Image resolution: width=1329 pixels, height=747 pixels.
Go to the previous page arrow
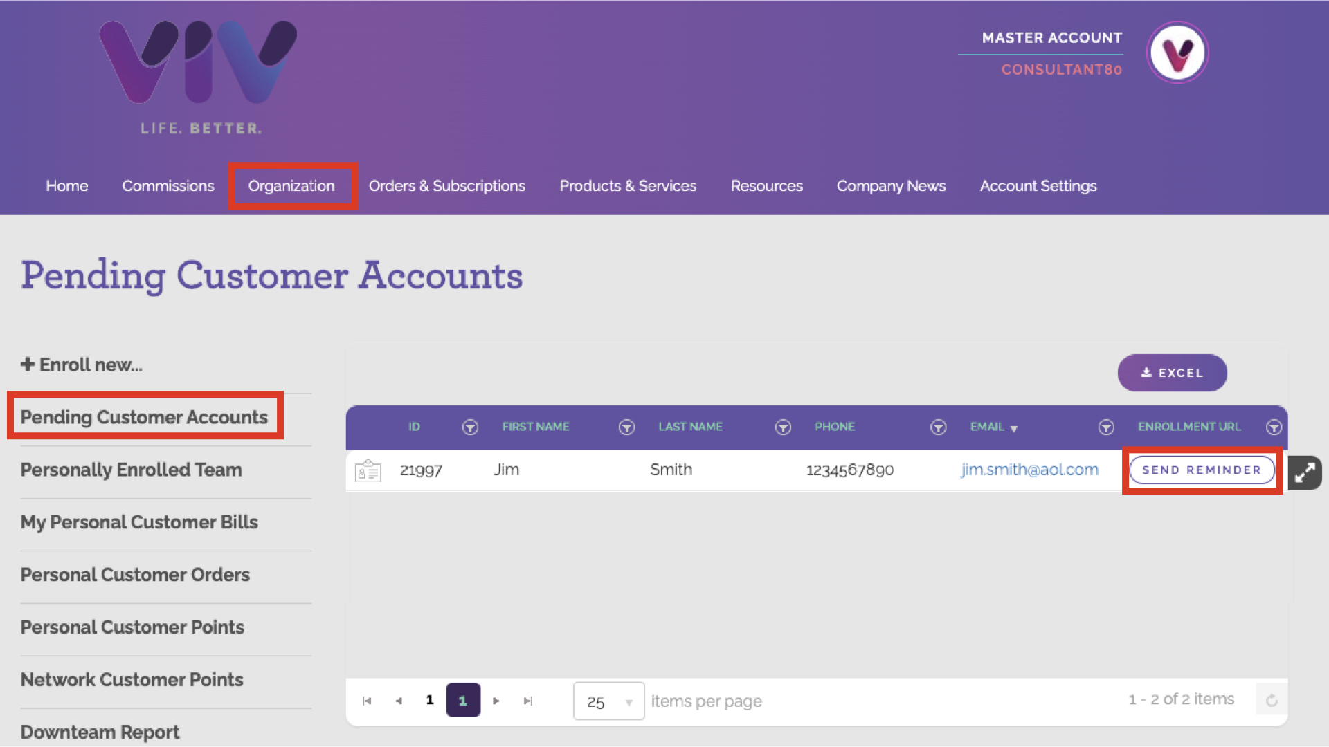(x=399, y=701)
